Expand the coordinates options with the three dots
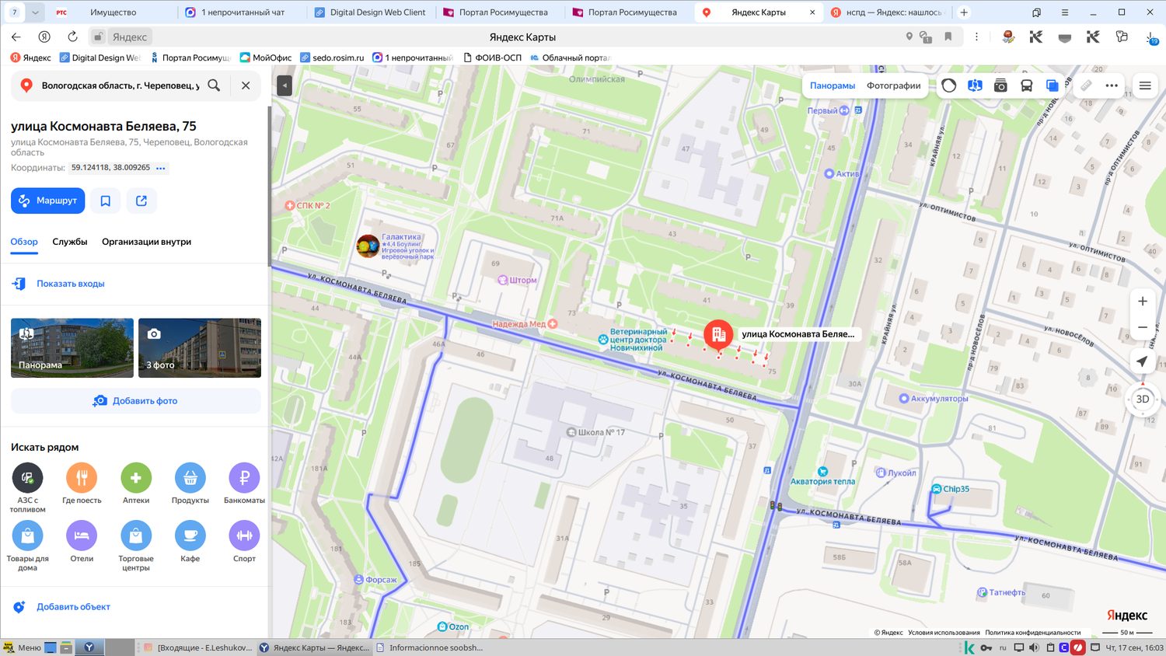The height and width of the screenshot is (656, 1166). (x=161, y=168)
